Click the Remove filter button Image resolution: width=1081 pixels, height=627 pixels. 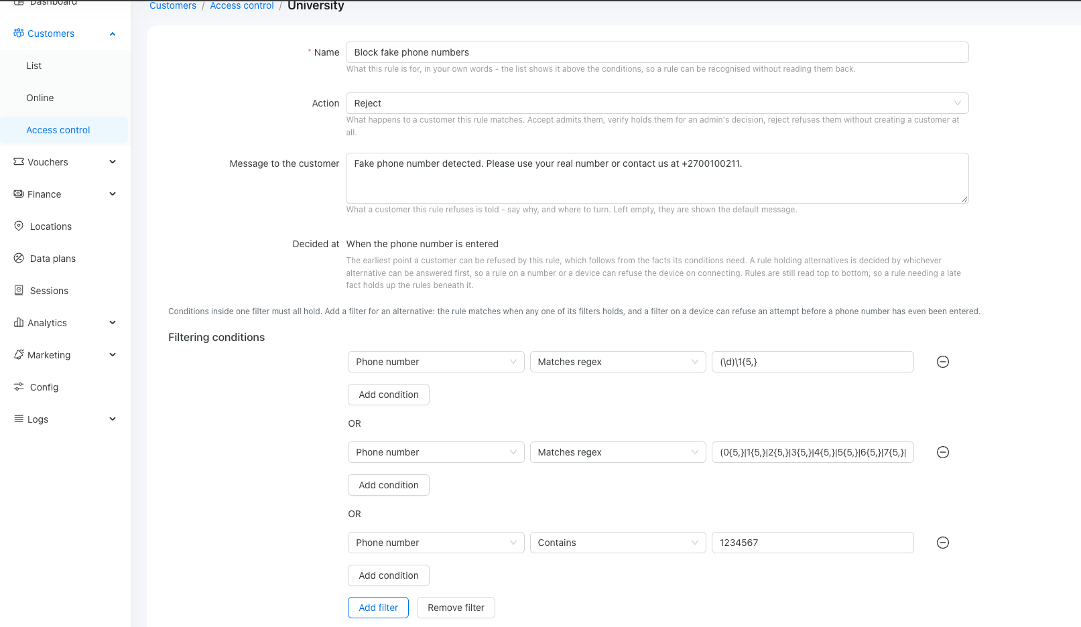(456, 608)
